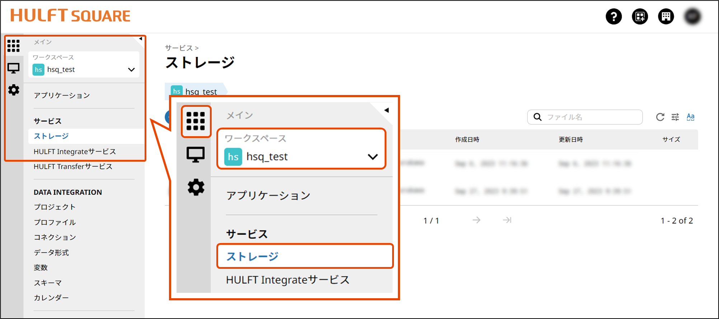Viewport: 719px width, 319px height.
Task: Open HULFT Integrateサービス in sidebar
Action: click(x=75, y=152)
